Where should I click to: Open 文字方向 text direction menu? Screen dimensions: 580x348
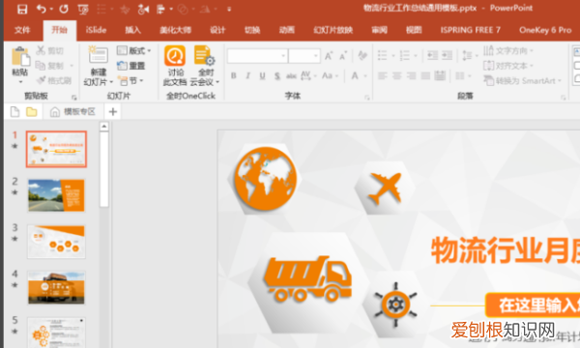(508, 50)
